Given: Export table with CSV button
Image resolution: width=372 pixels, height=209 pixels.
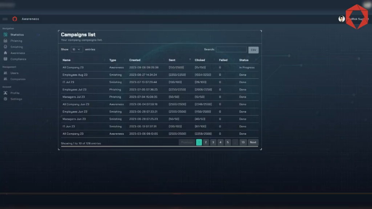Looking at the screenshot, I should 253,50.
